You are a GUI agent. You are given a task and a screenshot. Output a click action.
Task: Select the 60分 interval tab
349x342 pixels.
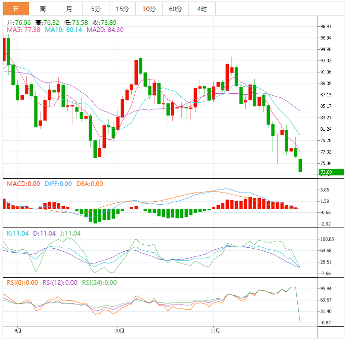(175, 9)
